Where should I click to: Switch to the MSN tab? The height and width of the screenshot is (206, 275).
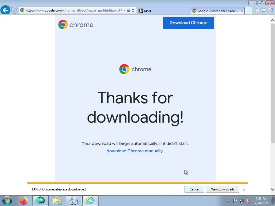[x=164, y=11]
